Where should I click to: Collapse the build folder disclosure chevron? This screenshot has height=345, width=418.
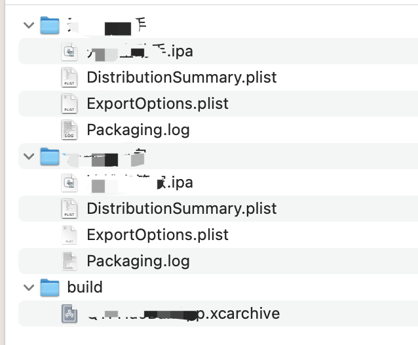point(28,287)
